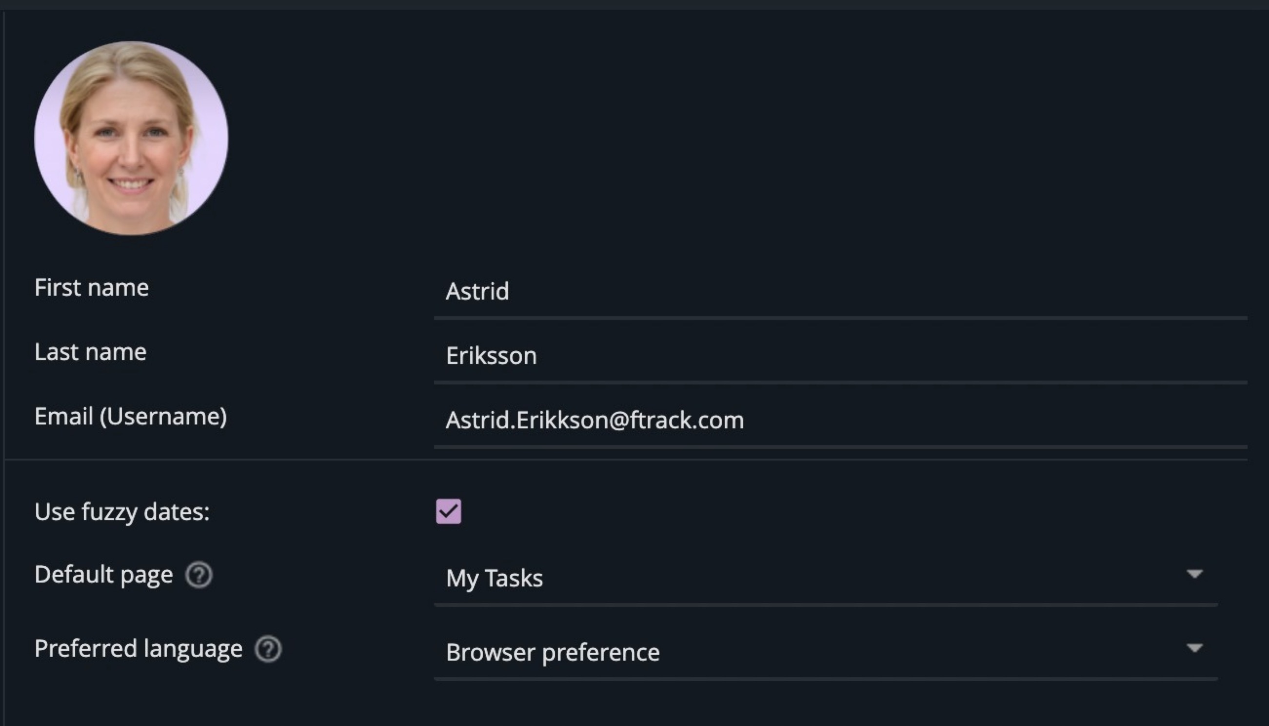
Task: Click the Default page dropdown arrow
Action: pyautogui.click(x=1194, y=574)
